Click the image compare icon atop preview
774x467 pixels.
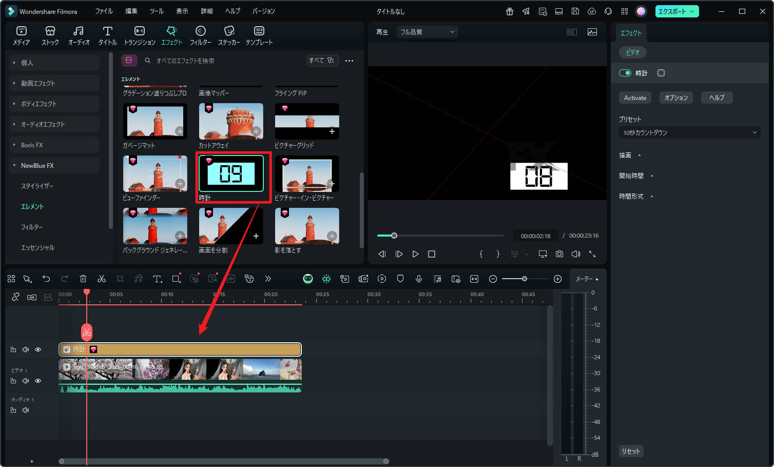point(592,32)
